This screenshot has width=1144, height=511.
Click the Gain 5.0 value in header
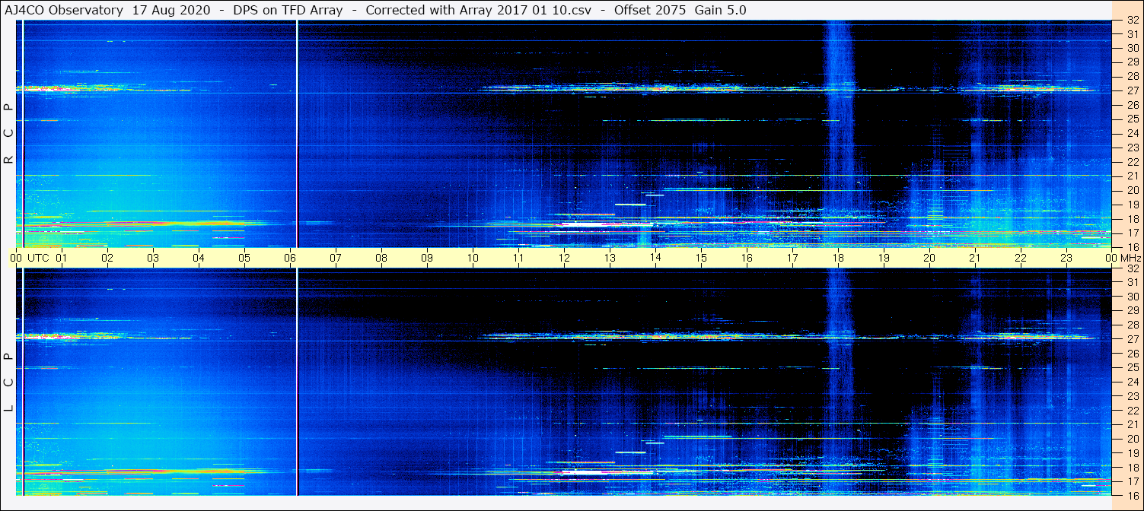(720, 11)
